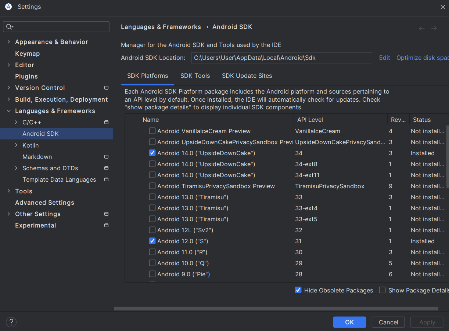This screenshot has width=449, height=331.
Task: Expand the Kotlin node
Action: click(16, 145)
